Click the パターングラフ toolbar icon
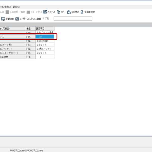Image resolution: width=152 pixels, height=152 pixels. point(28,12)
